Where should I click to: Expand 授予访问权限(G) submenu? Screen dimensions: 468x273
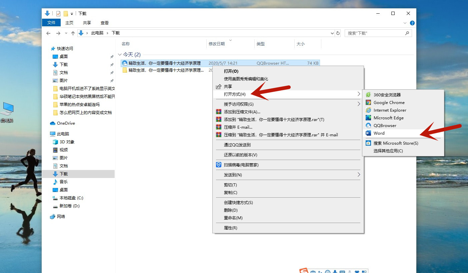point(288,104)
